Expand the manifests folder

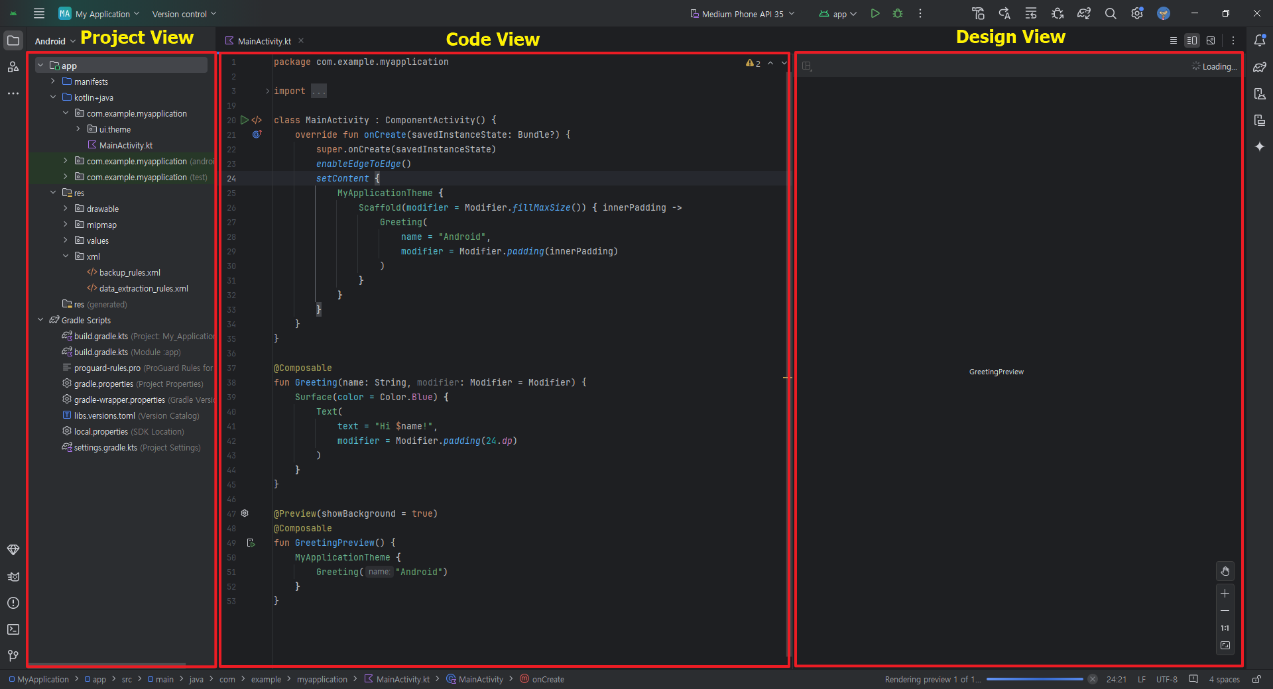click(x=53, y=81)
